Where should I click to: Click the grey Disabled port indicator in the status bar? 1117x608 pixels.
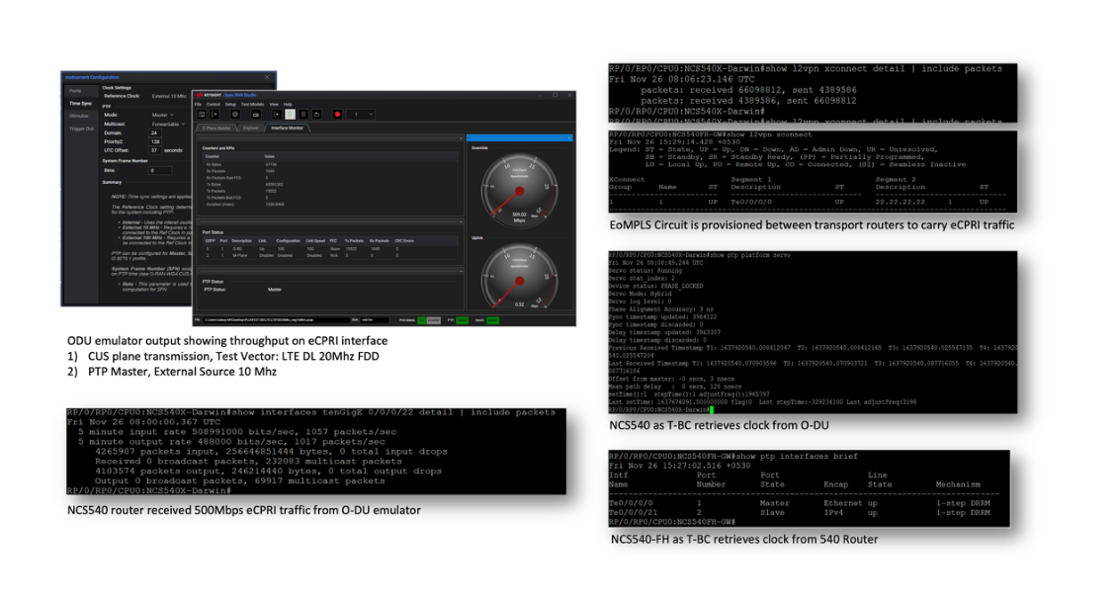(x=434, y=320)
